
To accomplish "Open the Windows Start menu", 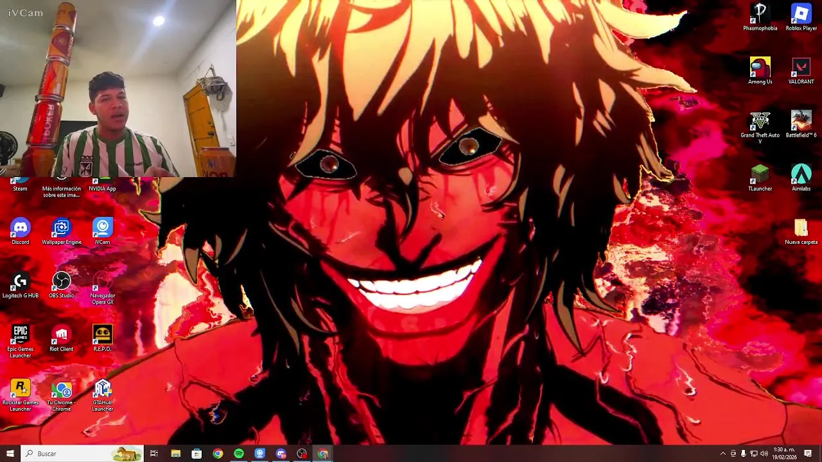I will tap(10, 454).
